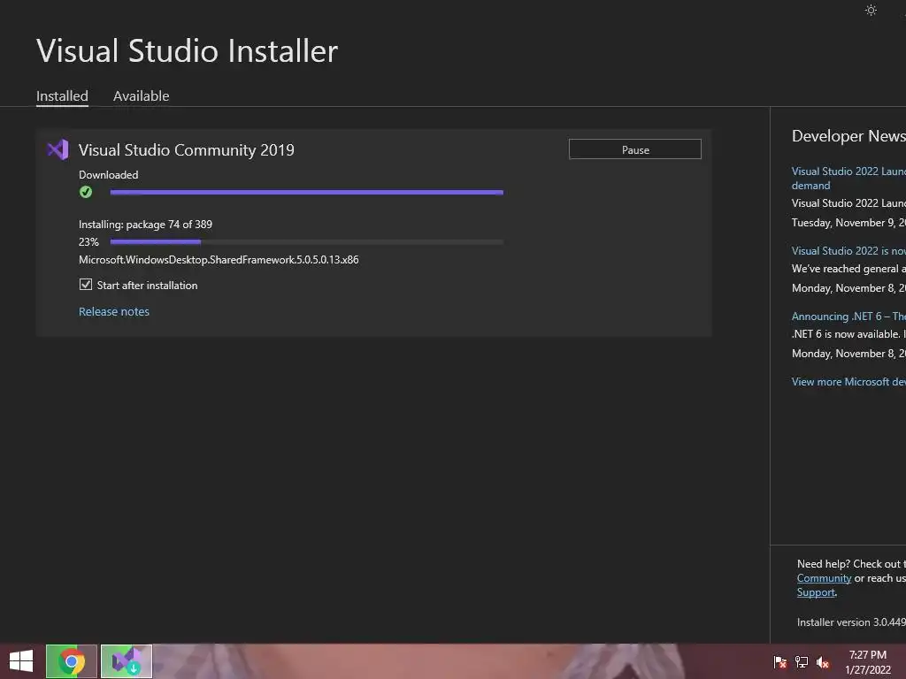Click the Visual Studio Installer heading
Image resolution: width=906 pixels, height=679 pixels.
[x=187, y=50]
